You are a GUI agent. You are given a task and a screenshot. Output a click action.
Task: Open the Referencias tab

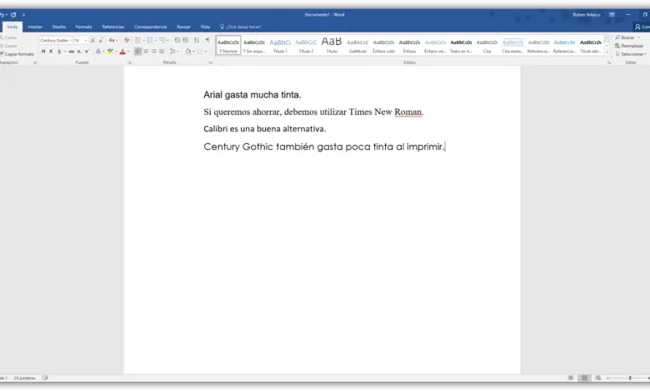113,27
